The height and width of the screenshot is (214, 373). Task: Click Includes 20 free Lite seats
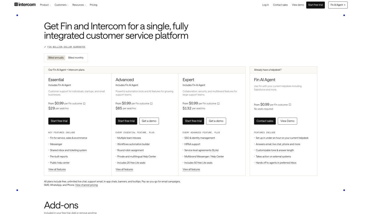(x=131, y=163)
